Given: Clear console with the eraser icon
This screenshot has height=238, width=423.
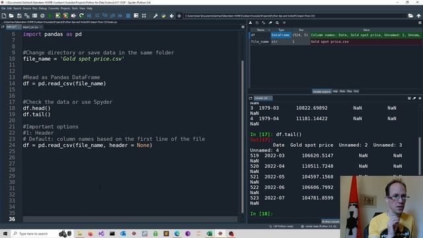Looking at the screenshot, I should click(414, 99).
